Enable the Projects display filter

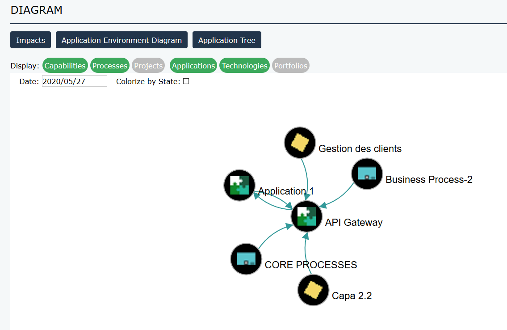coord(148,66)
